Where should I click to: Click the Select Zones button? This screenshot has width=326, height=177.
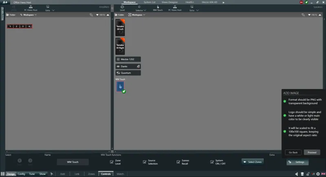[253, 162]
